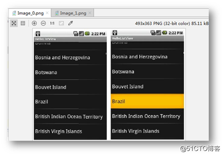Screen dimensions: 224x156
Task: Click the signal bars icon in left screenshot
Action: coord(81,34)
